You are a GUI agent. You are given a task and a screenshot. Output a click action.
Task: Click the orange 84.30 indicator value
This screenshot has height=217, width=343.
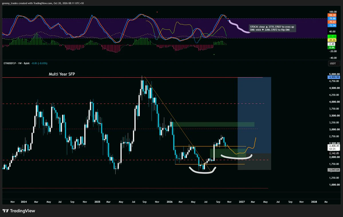(332, 15)
